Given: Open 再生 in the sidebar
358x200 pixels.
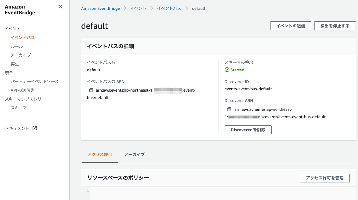Looking at the screenshot, I should tap(15, 64).
